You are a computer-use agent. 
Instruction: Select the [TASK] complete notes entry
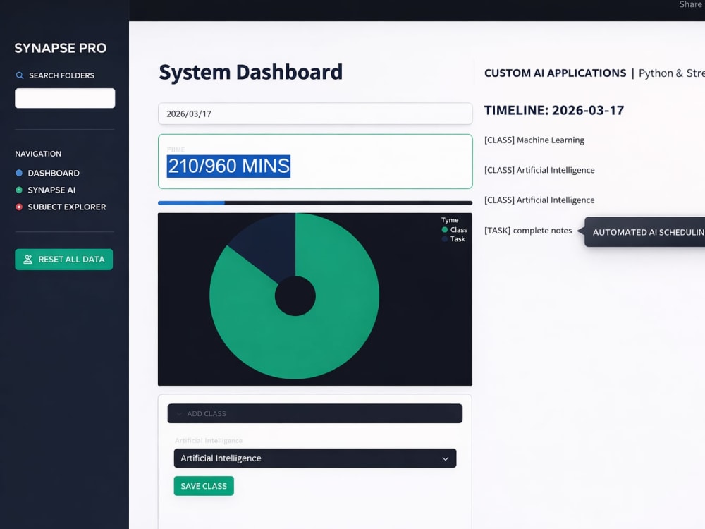tap(528, 231)
